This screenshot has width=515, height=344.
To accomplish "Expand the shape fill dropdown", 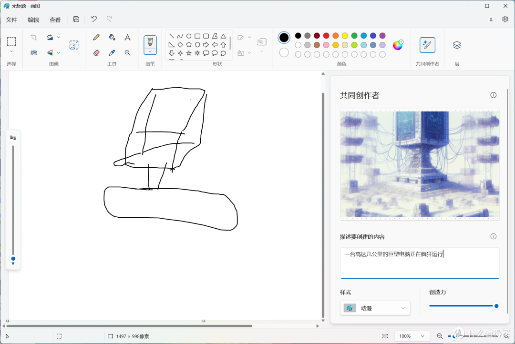I will point(249,53).
